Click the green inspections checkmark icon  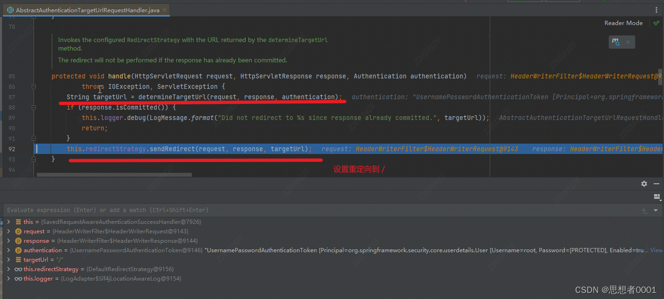click(x=656, y=23)
